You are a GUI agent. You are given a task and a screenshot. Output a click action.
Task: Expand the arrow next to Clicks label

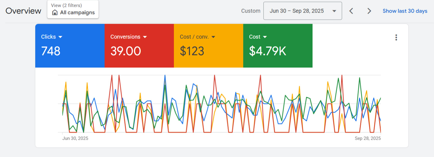60,37
